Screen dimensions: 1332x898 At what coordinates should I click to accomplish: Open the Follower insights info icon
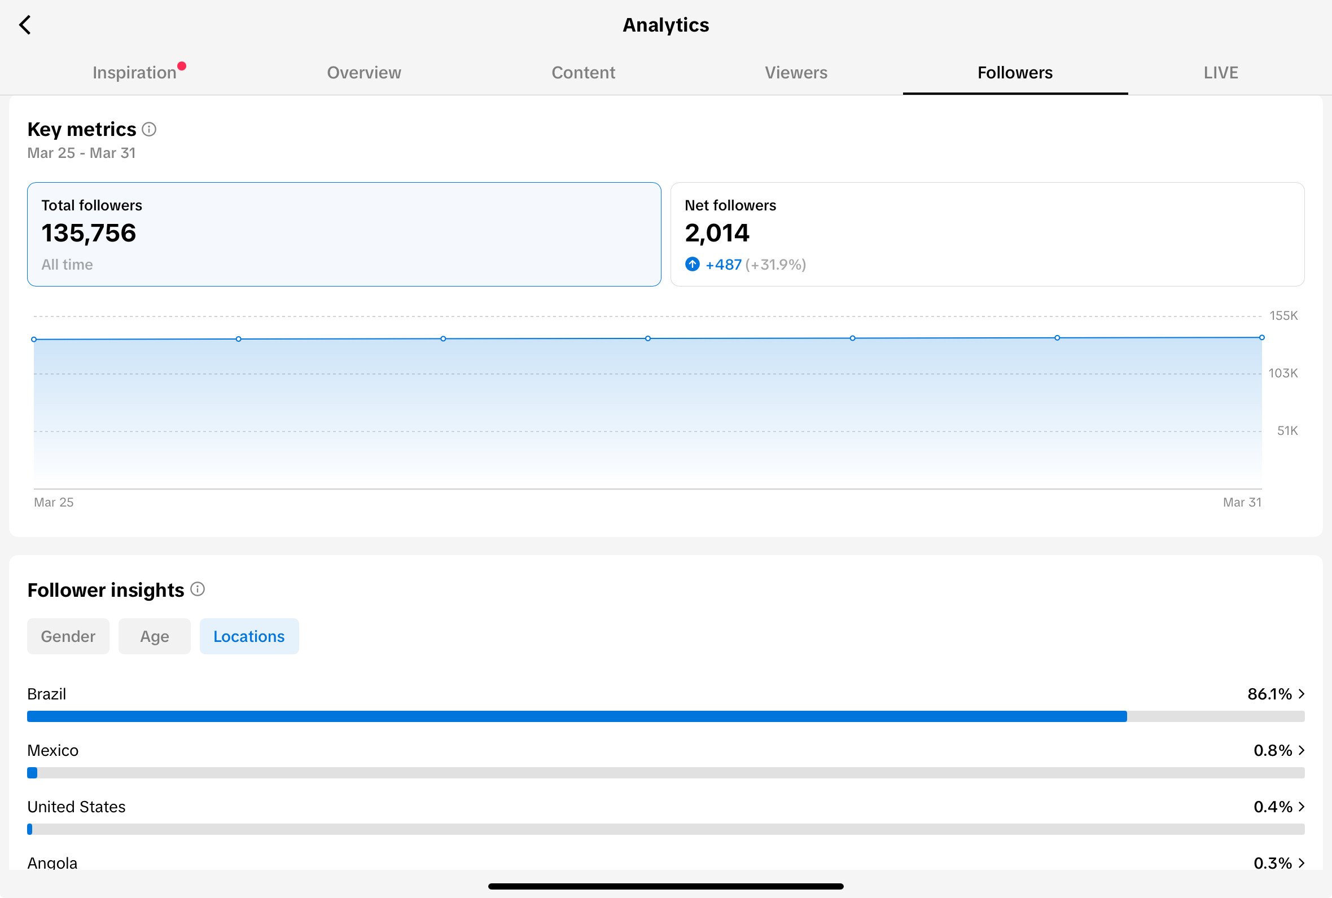pyautogui.click(x=198, y=589)
